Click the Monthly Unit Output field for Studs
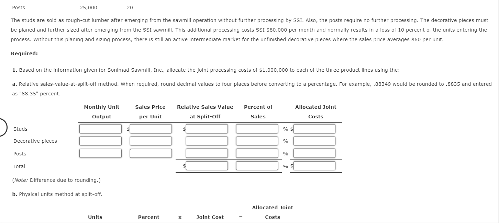 pos(100,129)
